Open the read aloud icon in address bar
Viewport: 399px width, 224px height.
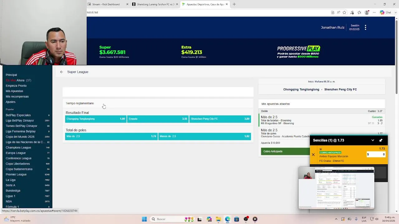click(x=339, y=12)
